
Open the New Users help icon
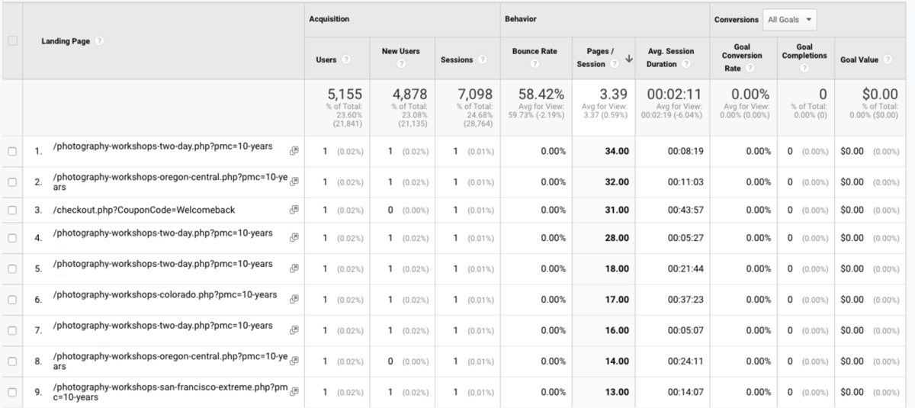tap(401, 64)
